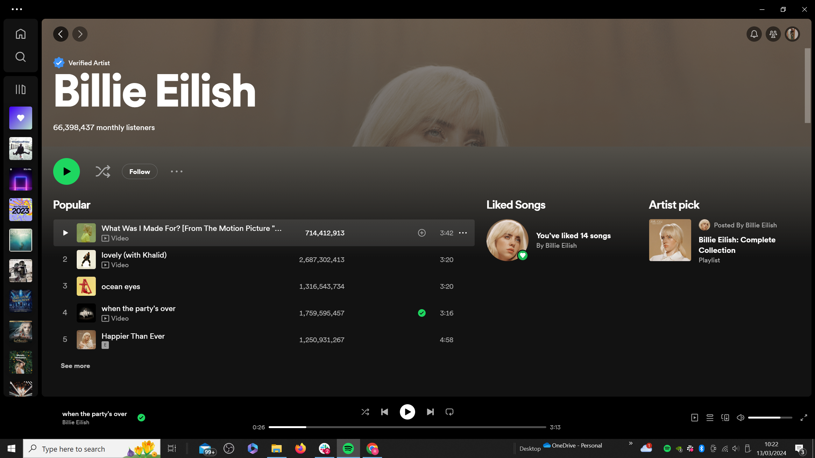
Task: Go to Spotify Home
Action: tap(21, 34)
